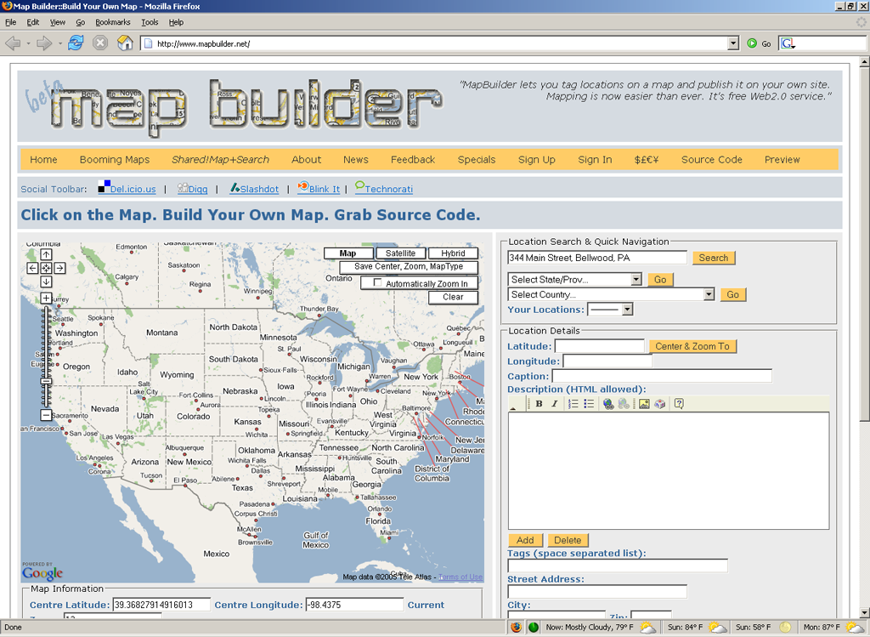Pan the map up with the arrow control

pos(46,254)
